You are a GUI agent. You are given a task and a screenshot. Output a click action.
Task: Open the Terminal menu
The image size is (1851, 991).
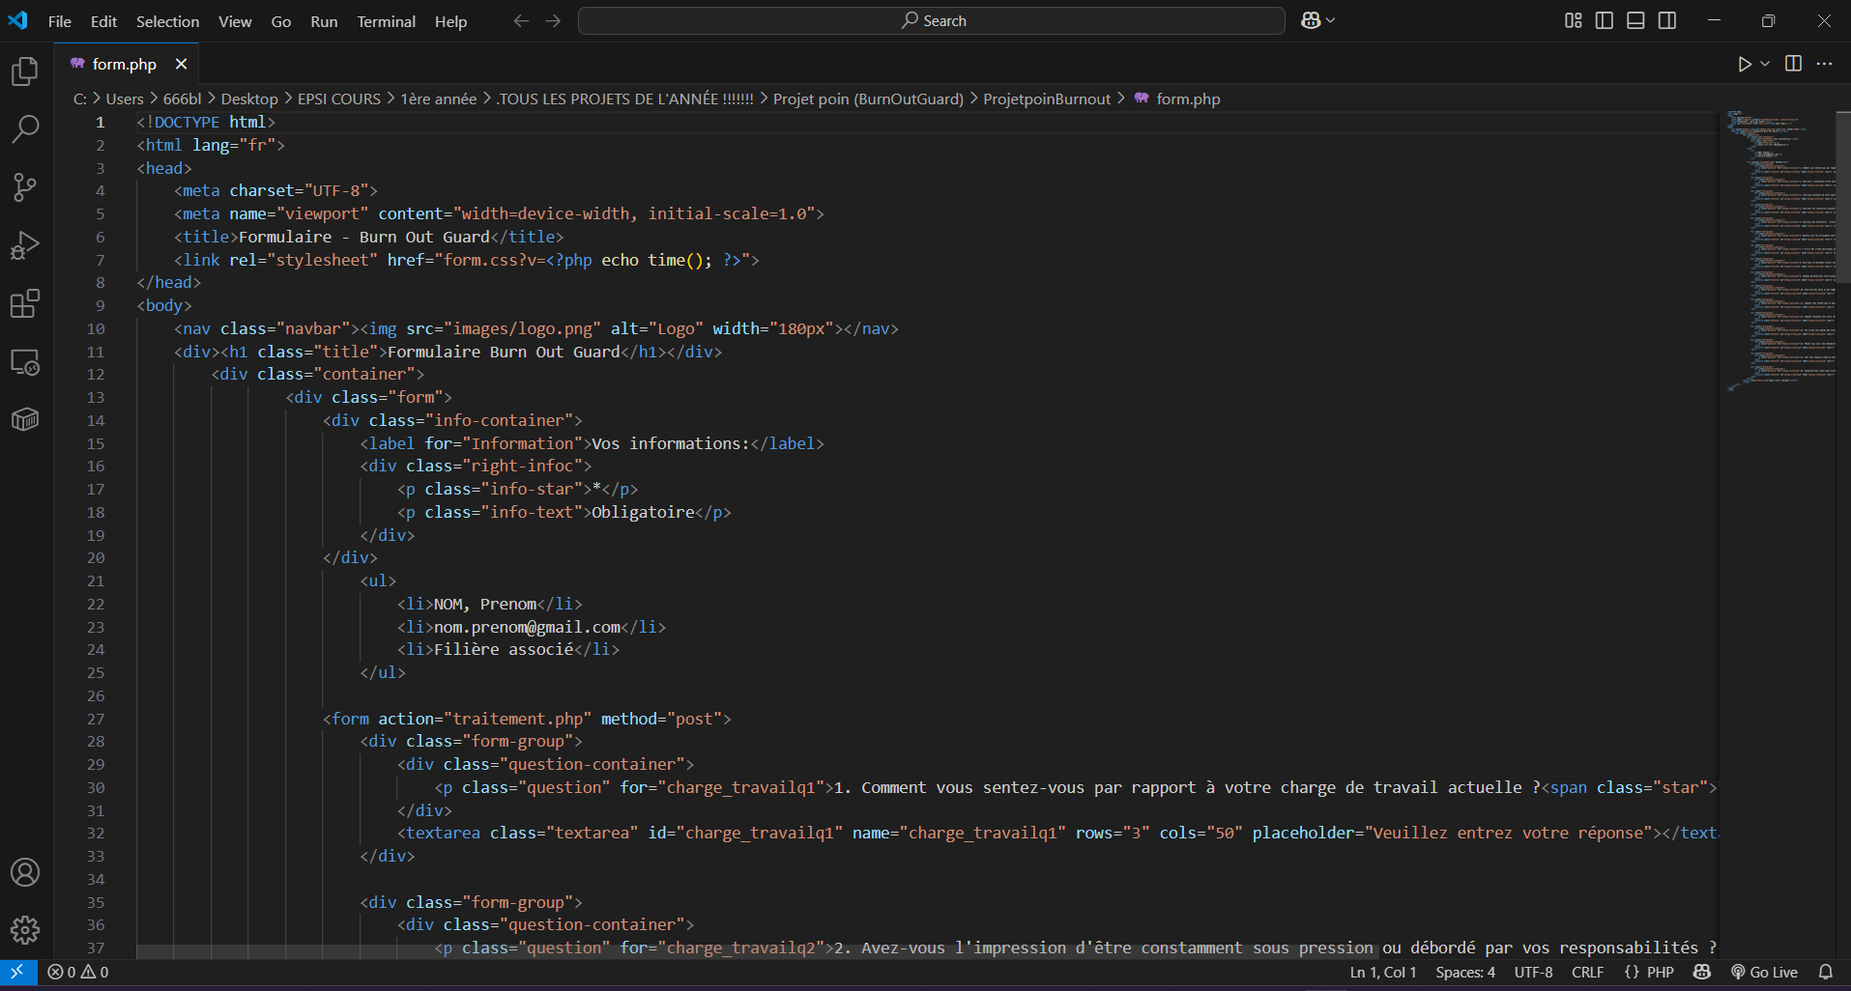click(386, 21)
